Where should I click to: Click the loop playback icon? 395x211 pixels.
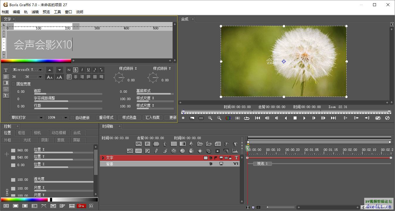(x=246, y=118)
